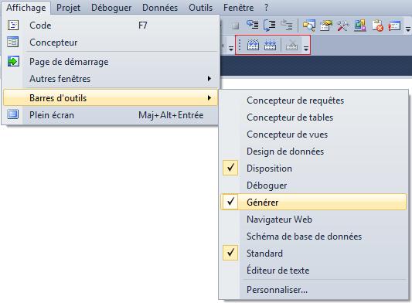Image resolution: width=412 pixels, height=303 pixels.
Task: Open the Données menu
Action: coord(160,8)
